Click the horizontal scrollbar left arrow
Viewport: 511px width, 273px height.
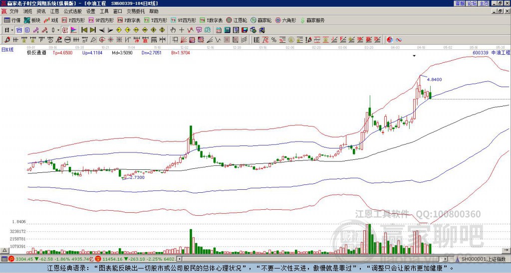point(179,259)
